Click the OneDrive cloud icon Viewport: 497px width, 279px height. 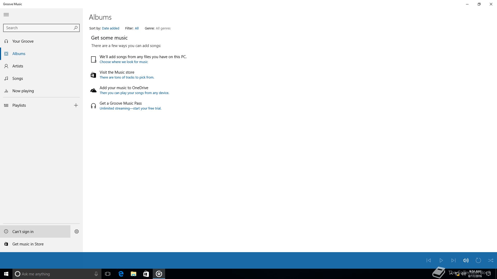click(93, 90)
